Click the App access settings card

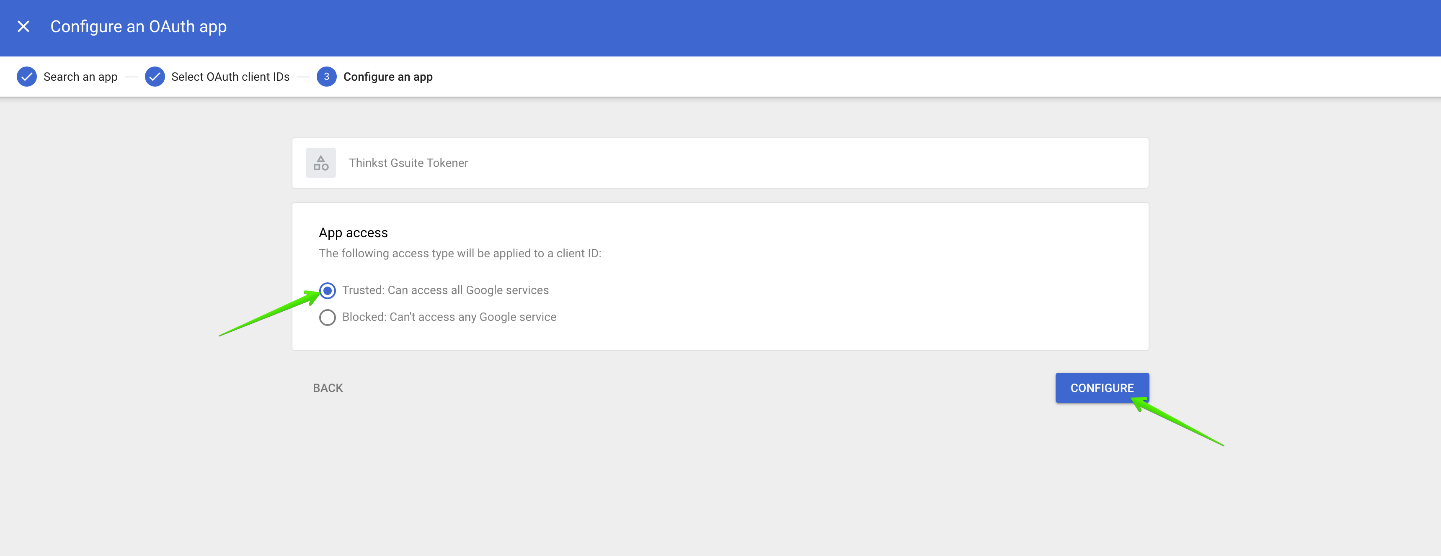pos(720,277)
